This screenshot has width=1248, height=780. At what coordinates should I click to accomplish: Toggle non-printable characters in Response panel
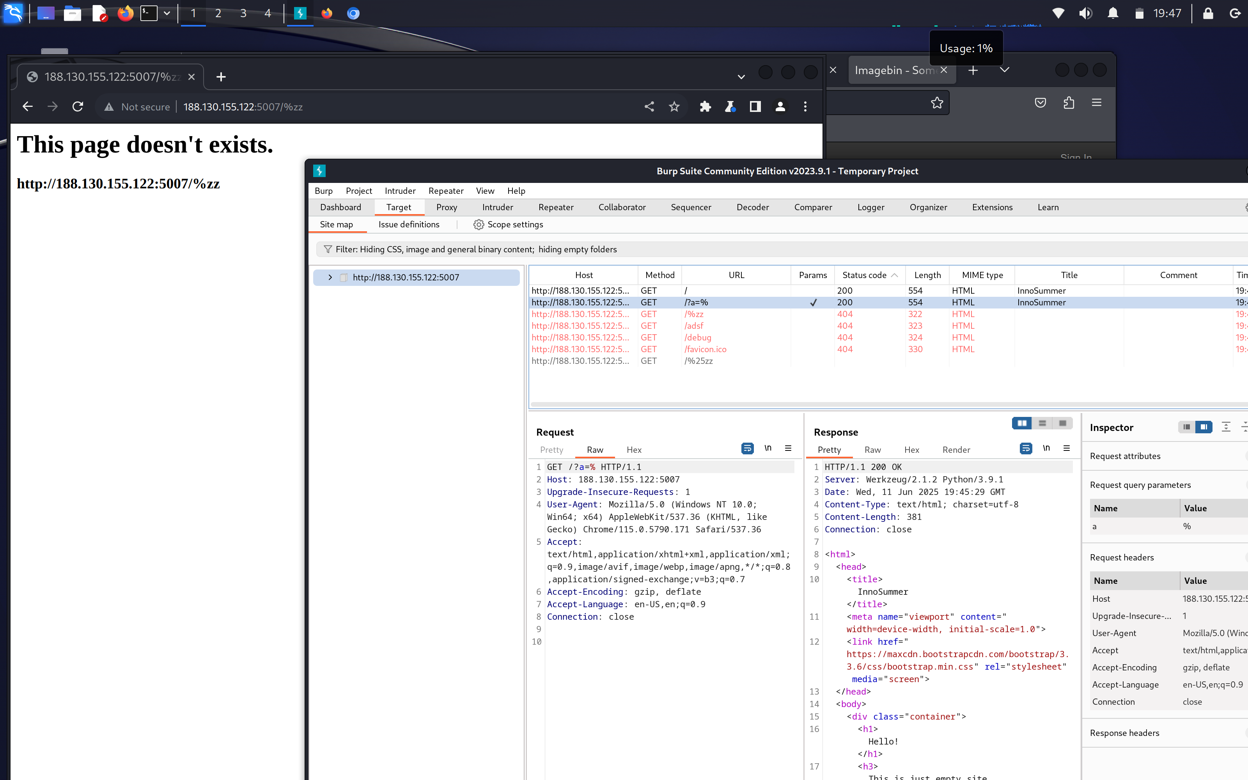(x=1046, y=448)
